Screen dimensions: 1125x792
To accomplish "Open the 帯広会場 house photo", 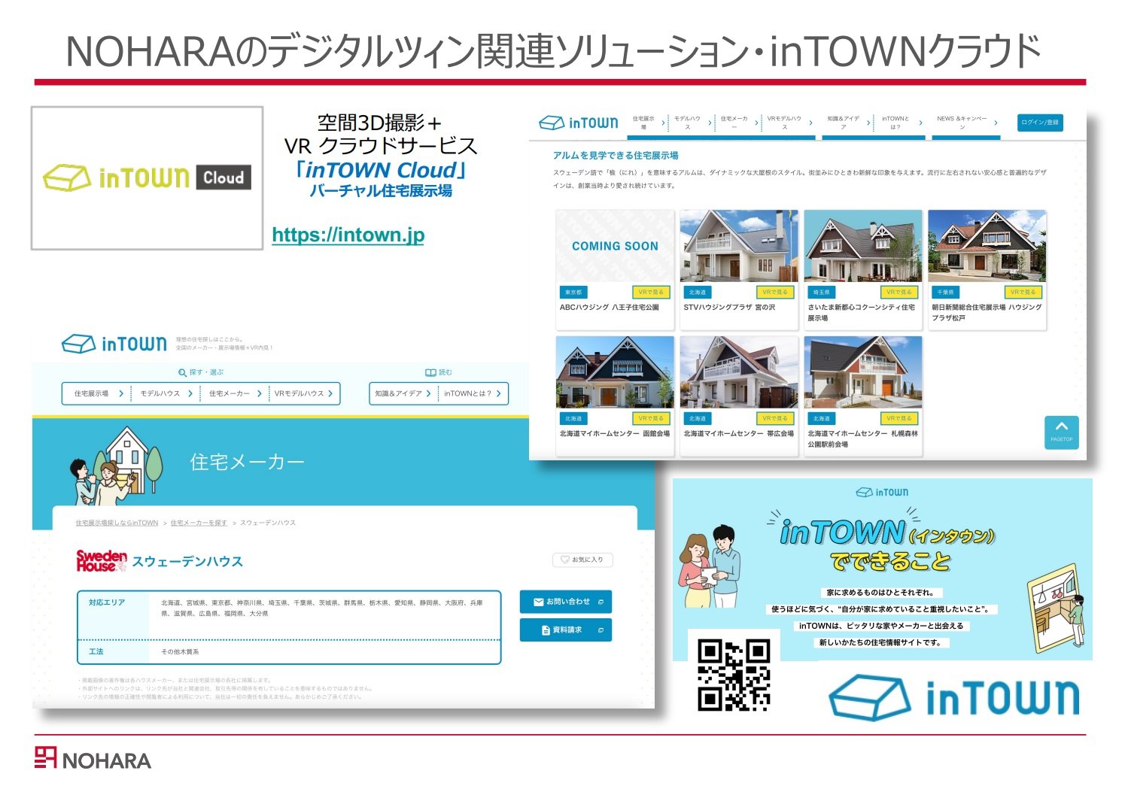I will click(x=739, y=372).
